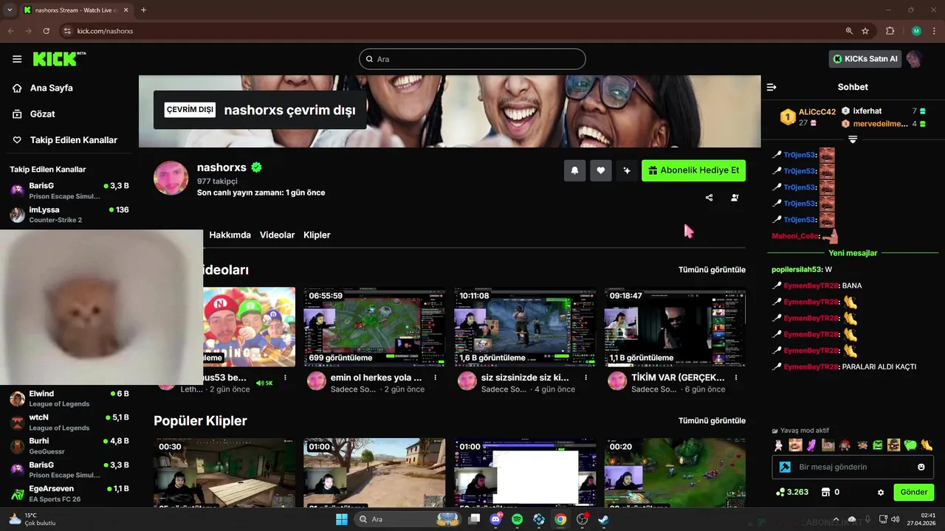
Task: Click ALiCcC42 top gifter in chat
Action: [817, 112]
